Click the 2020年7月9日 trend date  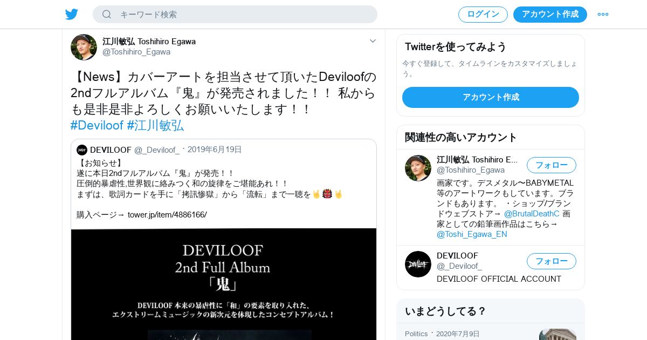458,334
